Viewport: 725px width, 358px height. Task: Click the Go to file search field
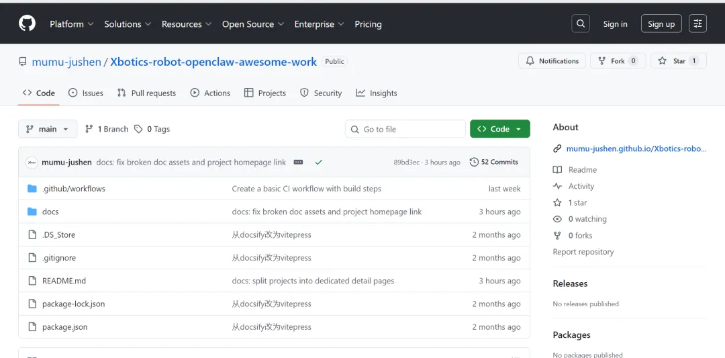click(405, 129)
